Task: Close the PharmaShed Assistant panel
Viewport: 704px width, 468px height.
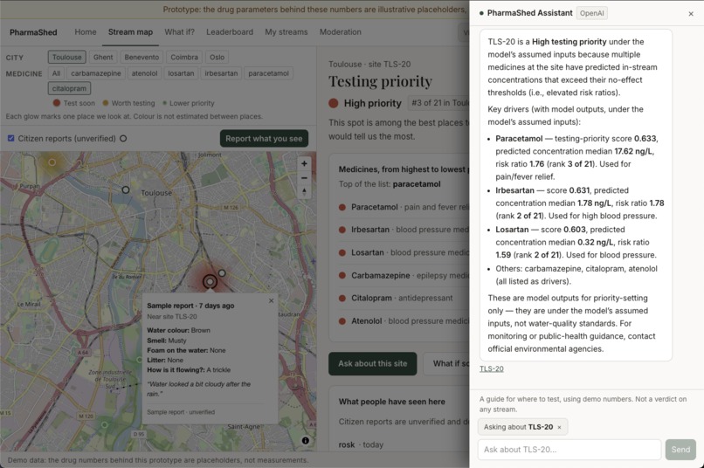Action: pyautogui.click(x=691, y=14)
